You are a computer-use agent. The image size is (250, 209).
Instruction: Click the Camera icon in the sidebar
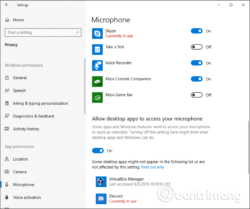tap(7, 172)
